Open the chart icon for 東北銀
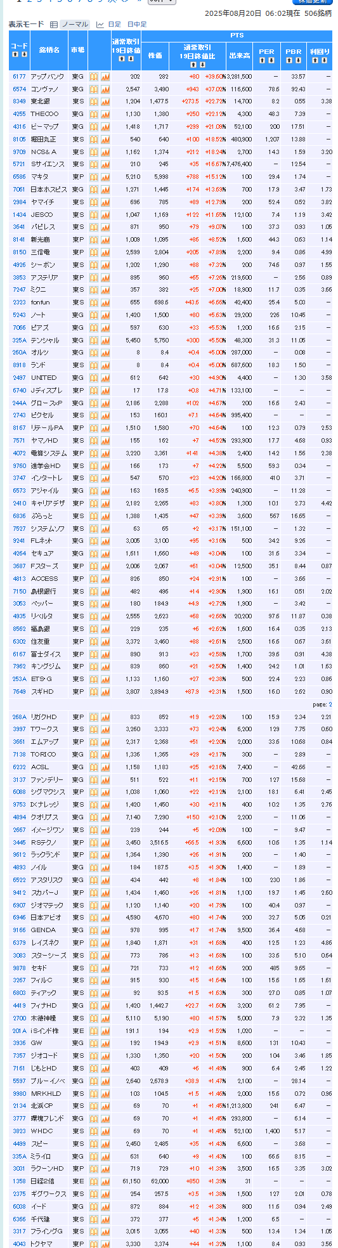 pos(105,101)
